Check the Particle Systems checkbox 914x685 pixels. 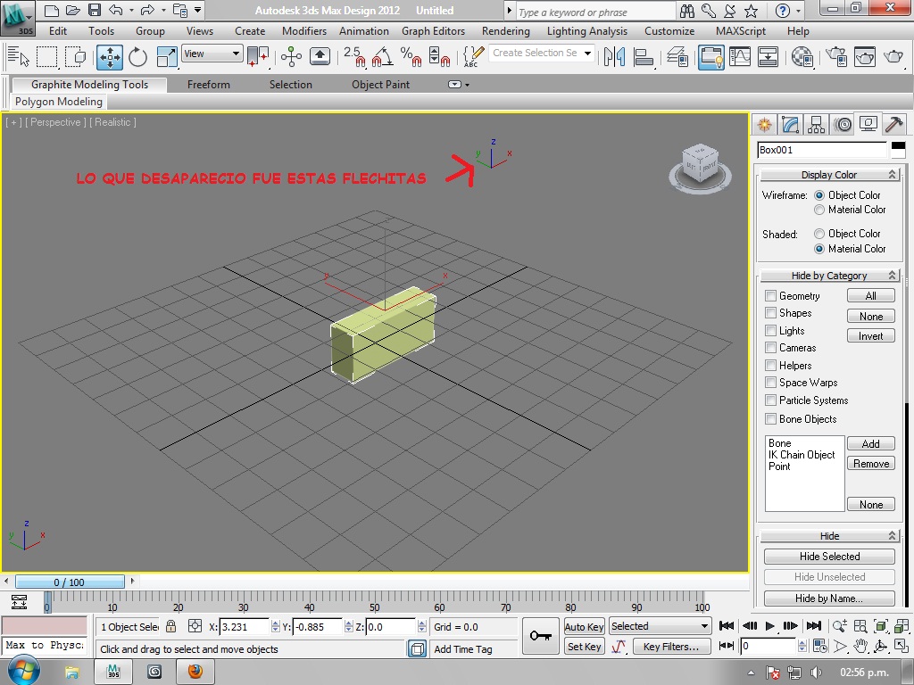click(770, 400)
